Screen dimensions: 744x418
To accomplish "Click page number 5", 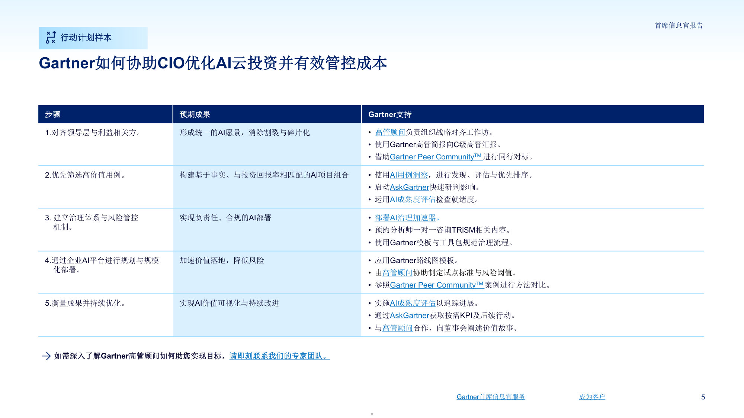I will pos(703,397).
